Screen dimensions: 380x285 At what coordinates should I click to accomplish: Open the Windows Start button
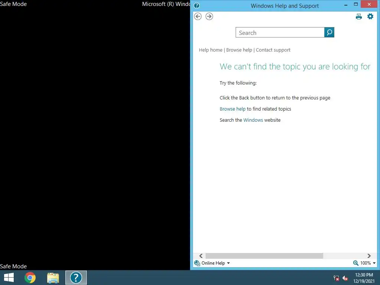(9, 278)
